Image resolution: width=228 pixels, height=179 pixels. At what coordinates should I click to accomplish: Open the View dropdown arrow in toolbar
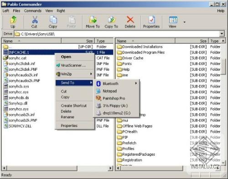[x=185, y=22]
